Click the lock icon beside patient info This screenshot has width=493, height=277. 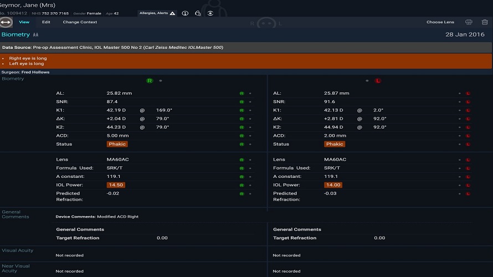(198, 13)
